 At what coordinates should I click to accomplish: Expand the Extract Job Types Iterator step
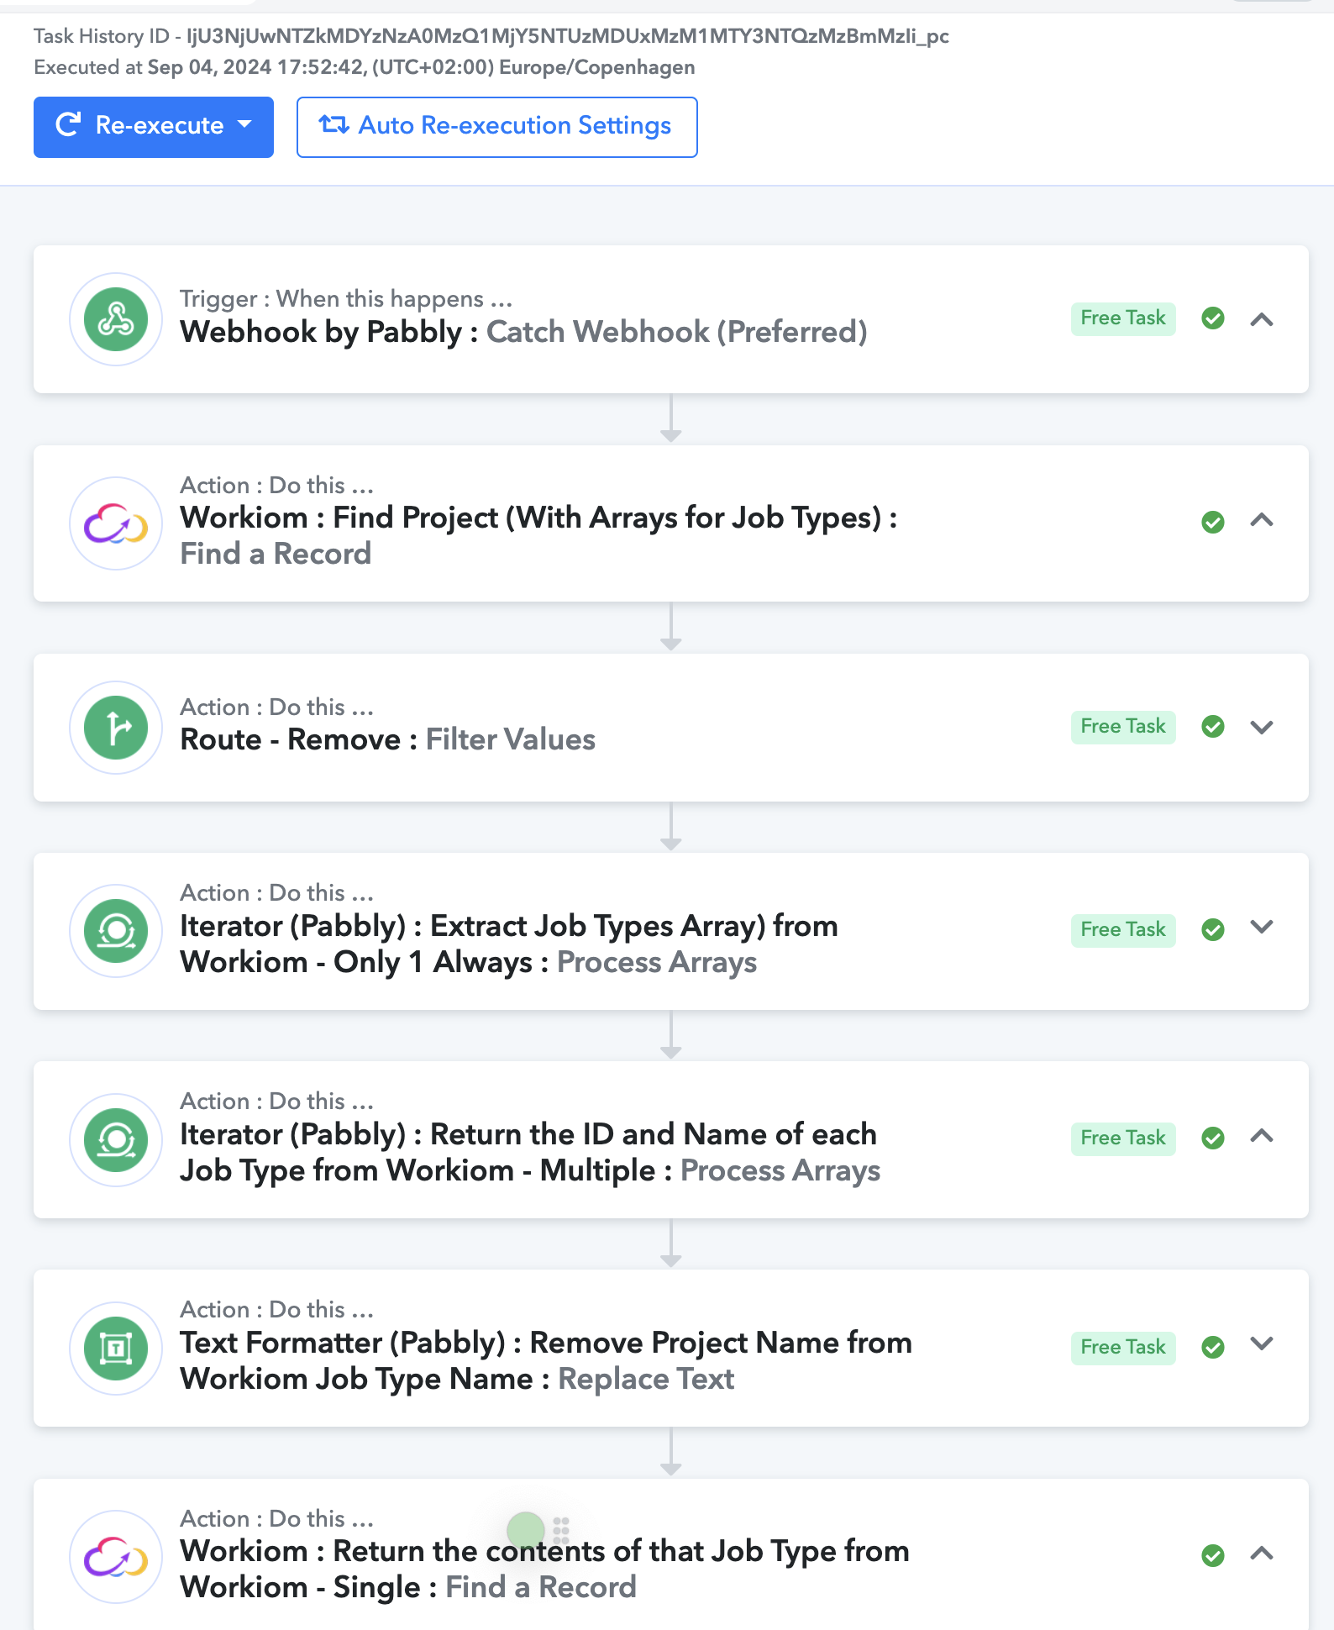[x=1262, y=927]
